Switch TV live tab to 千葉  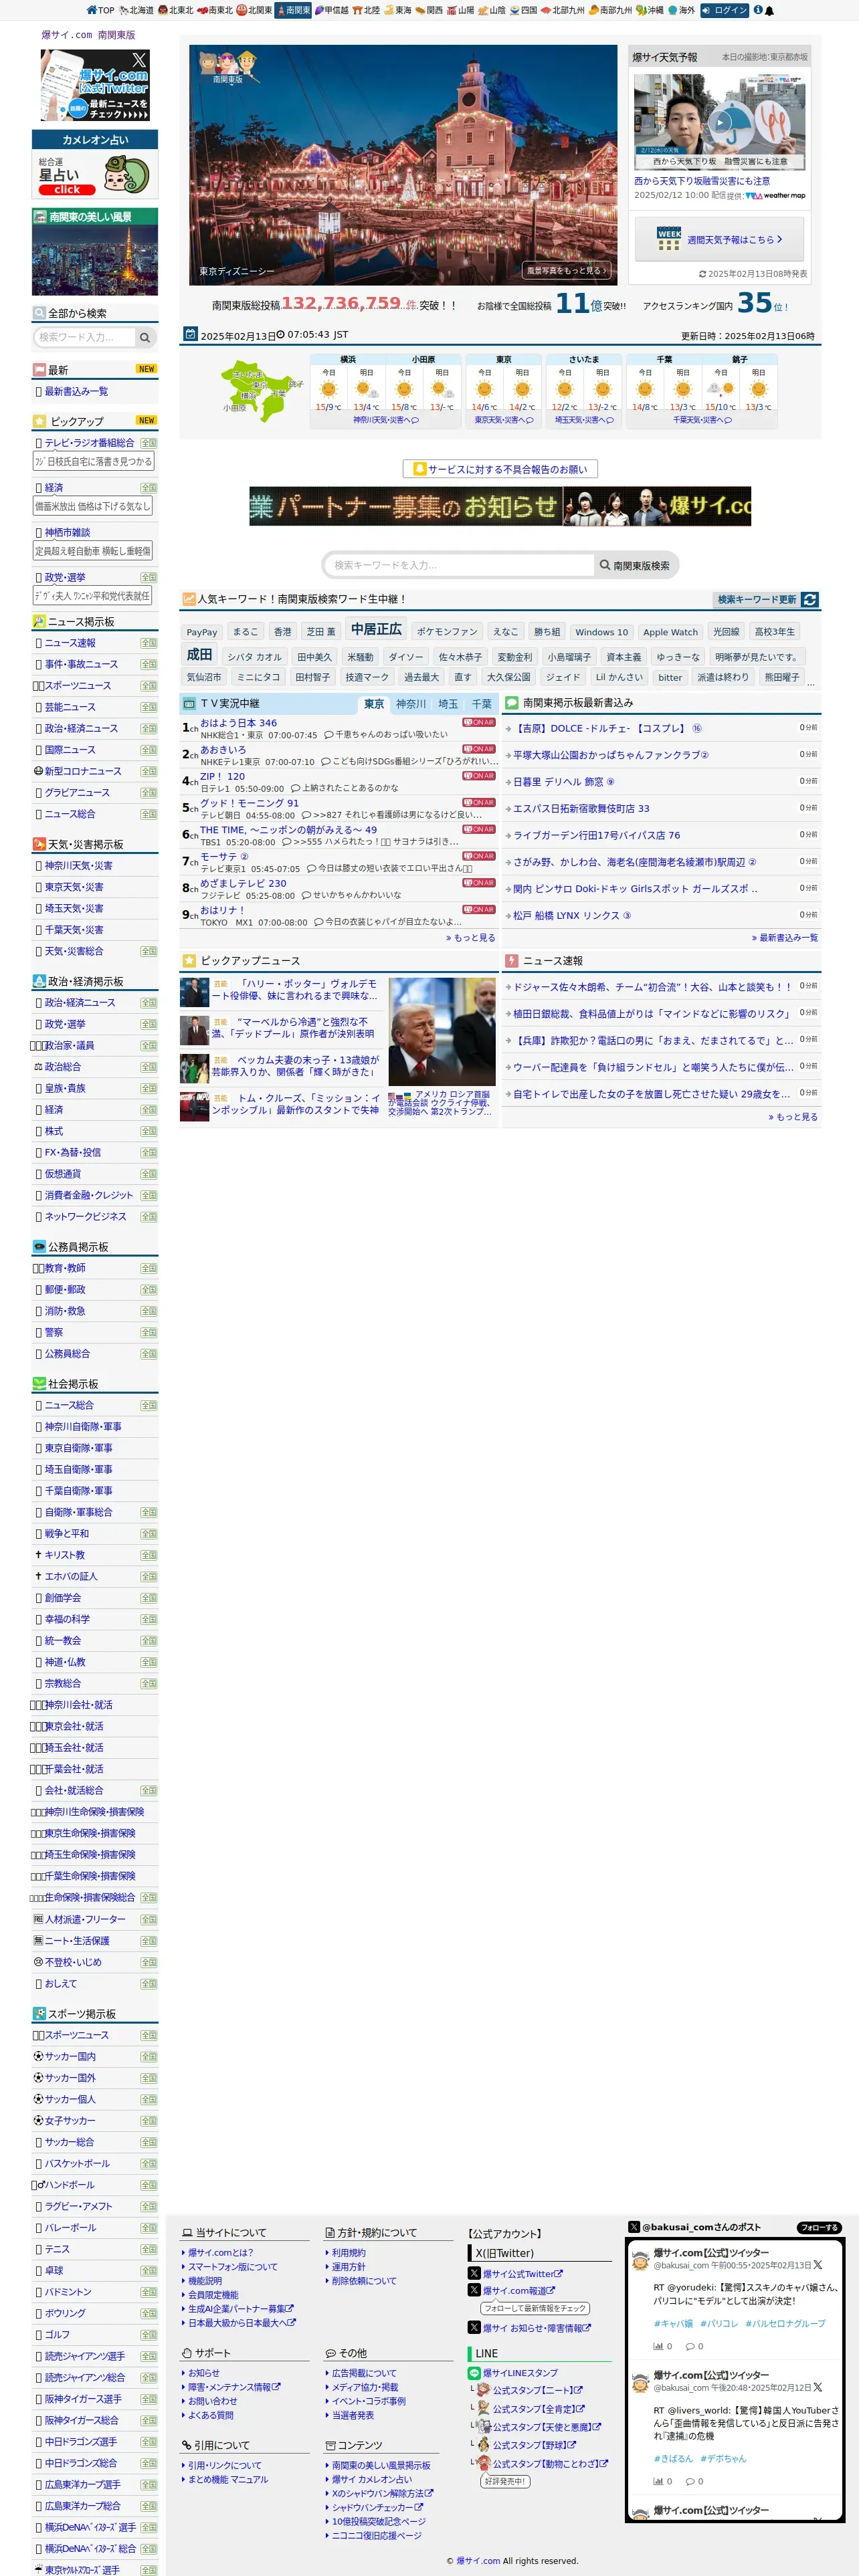click(x=482, y=704)
